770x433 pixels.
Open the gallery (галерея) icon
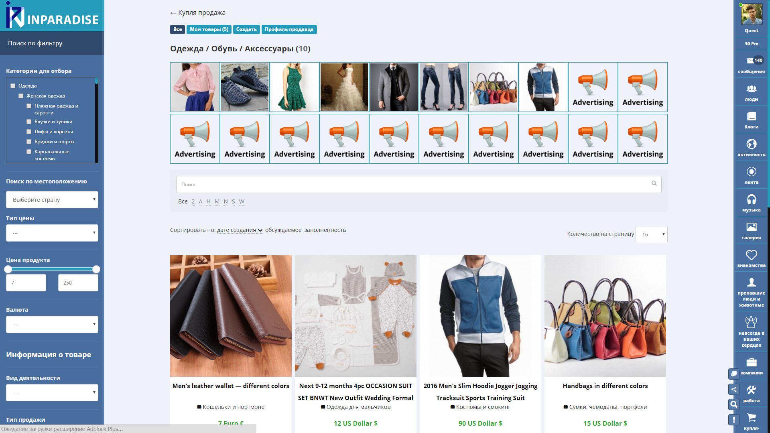point(751,228)
